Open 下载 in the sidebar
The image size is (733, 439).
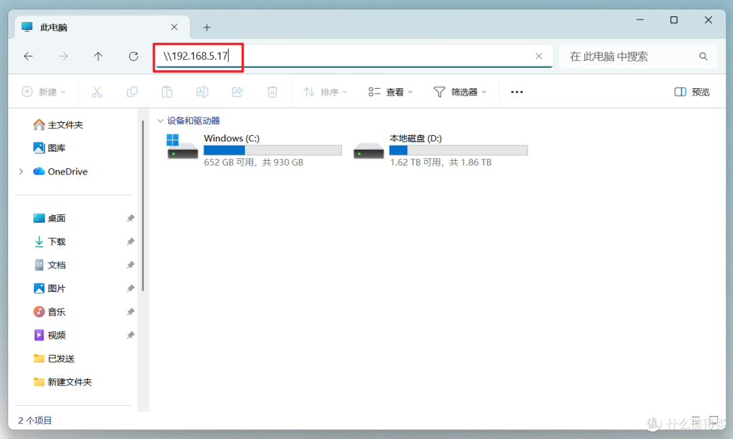[50, 242]
